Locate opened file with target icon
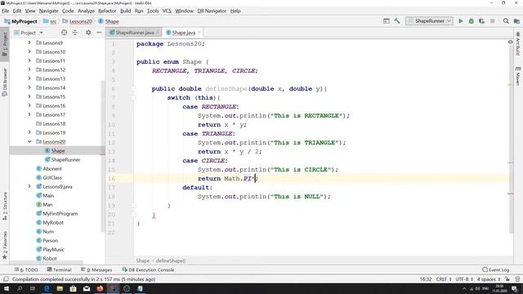The height and width of the screenshot is (294, 523). coord(64,33)
